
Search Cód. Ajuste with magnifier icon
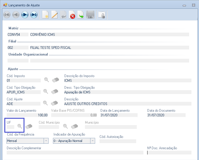[x=45, y=103]
